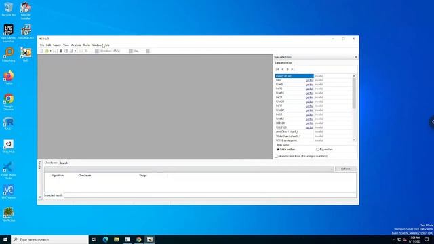Click the Refresh checksum button

(x=345, y=169)
